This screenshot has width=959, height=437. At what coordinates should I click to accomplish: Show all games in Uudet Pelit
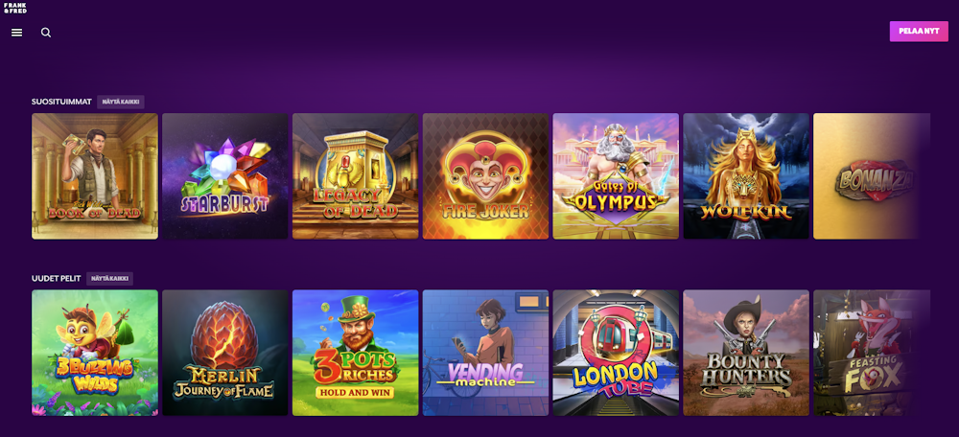(109, 278)
